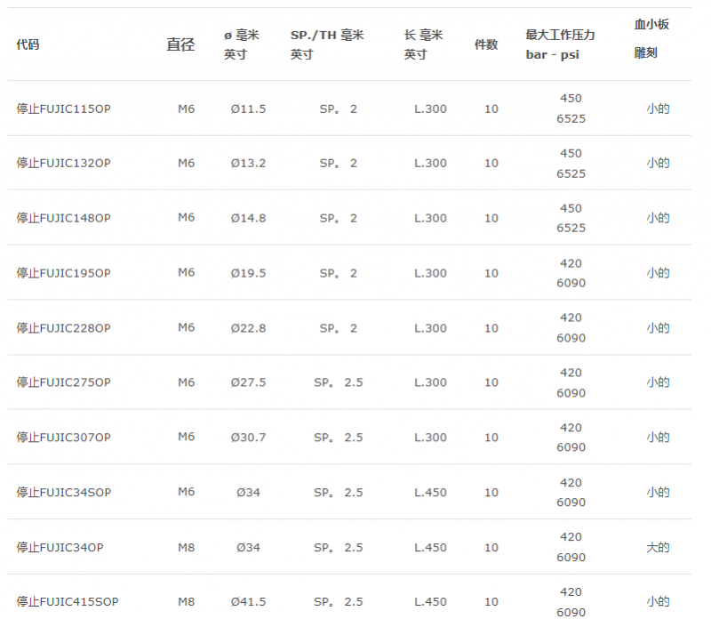Image resolution: width=711 pixels, height=619 pixels.
Task: Click the L.450 length in FUJIC34SOP row
Action: tap(430, 493)
